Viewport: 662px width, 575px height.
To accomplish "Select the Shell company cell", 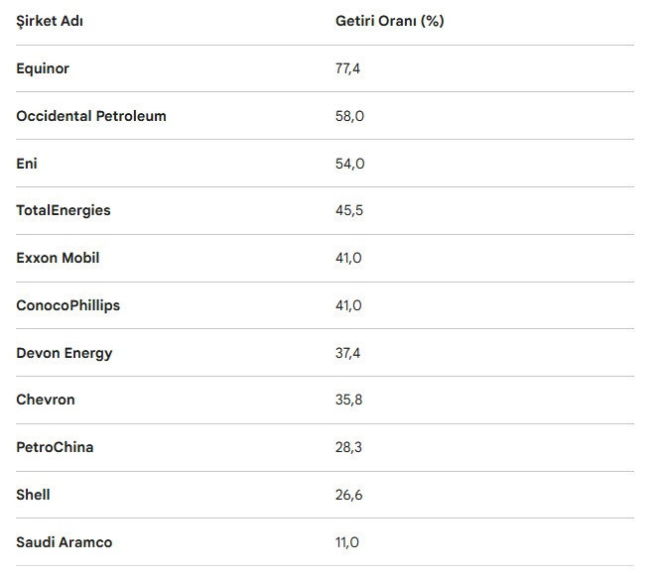I will point(33,495).
